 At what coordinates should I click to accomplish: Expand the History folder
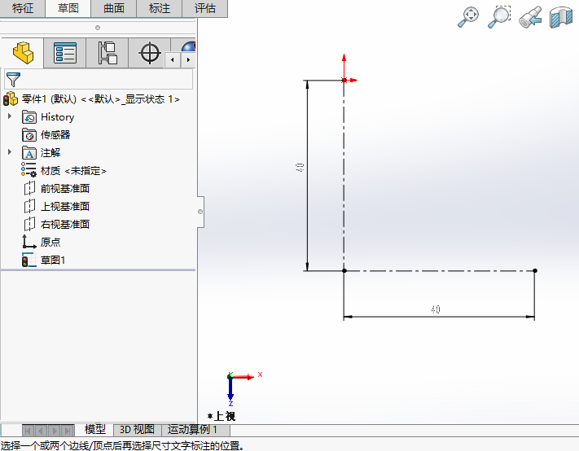pyautogui.click(x=10, y=116)
